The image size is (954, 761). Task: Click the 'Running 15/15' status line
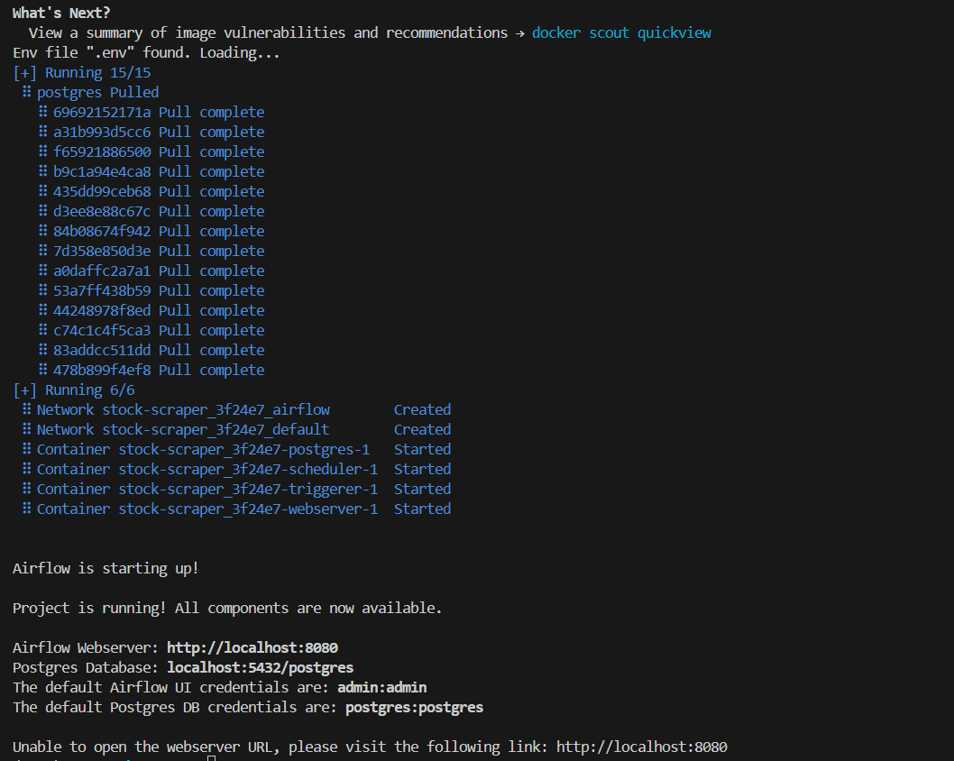click(x=82, y=73)
